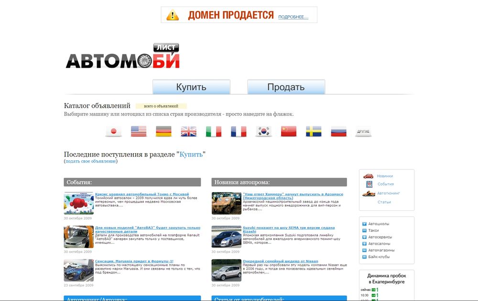Click the United Kingdom flag

coord(189,132)
